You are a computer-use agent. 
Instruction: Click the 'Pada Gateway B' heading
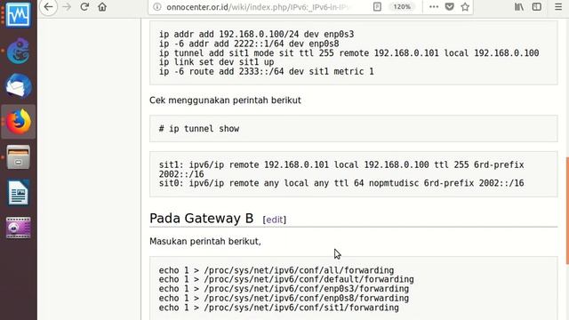coord(202,219)
